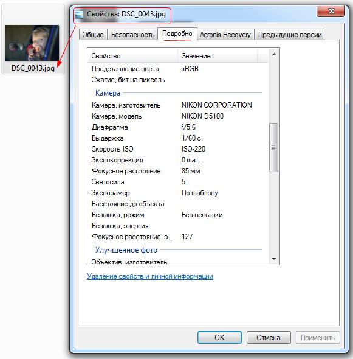Select Вспышка, режим property
The height and width of the screenshot is (359, 353).
(x=118, y=215)
